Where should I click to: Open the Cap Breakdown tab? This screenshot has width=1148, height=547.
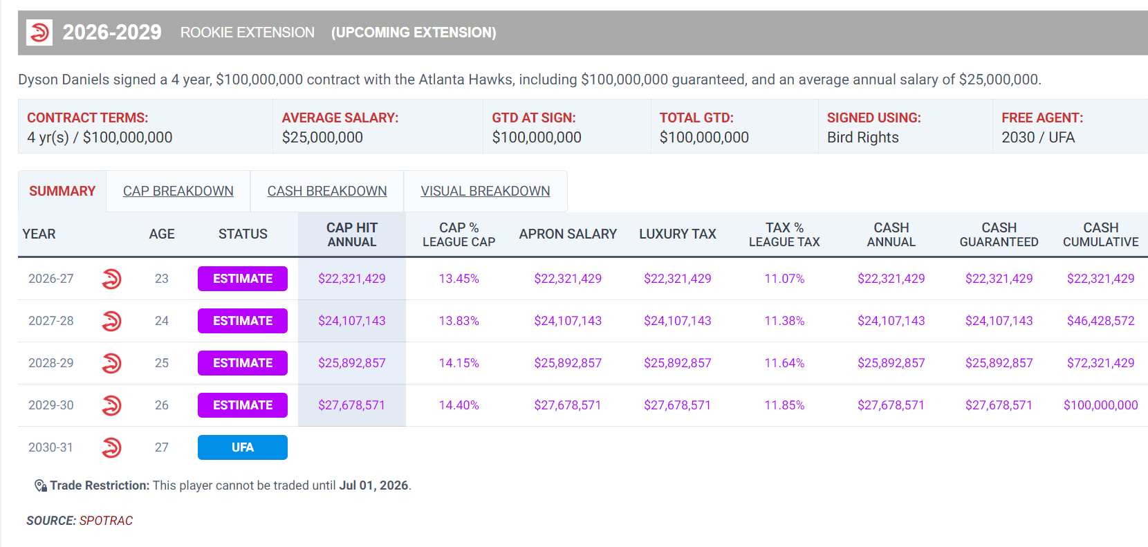click(x=178, y=191)
